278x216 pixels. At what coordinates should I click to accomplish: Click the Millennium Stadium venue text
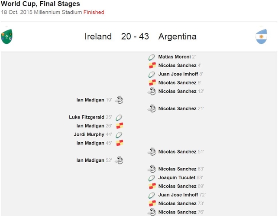click(58, 12)
